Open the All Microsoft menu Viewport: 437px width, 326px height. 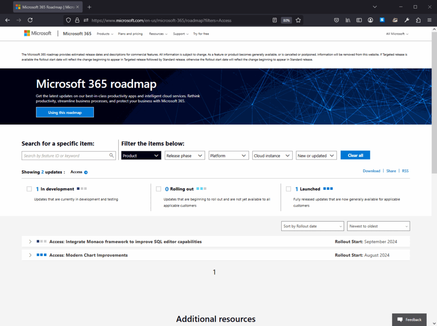397,34
